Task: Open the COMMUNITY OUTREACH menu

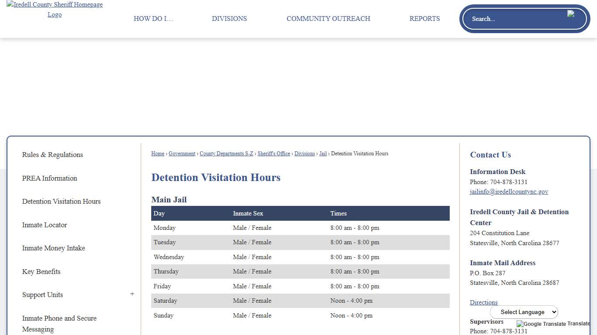Action: [x=328, y=19]
